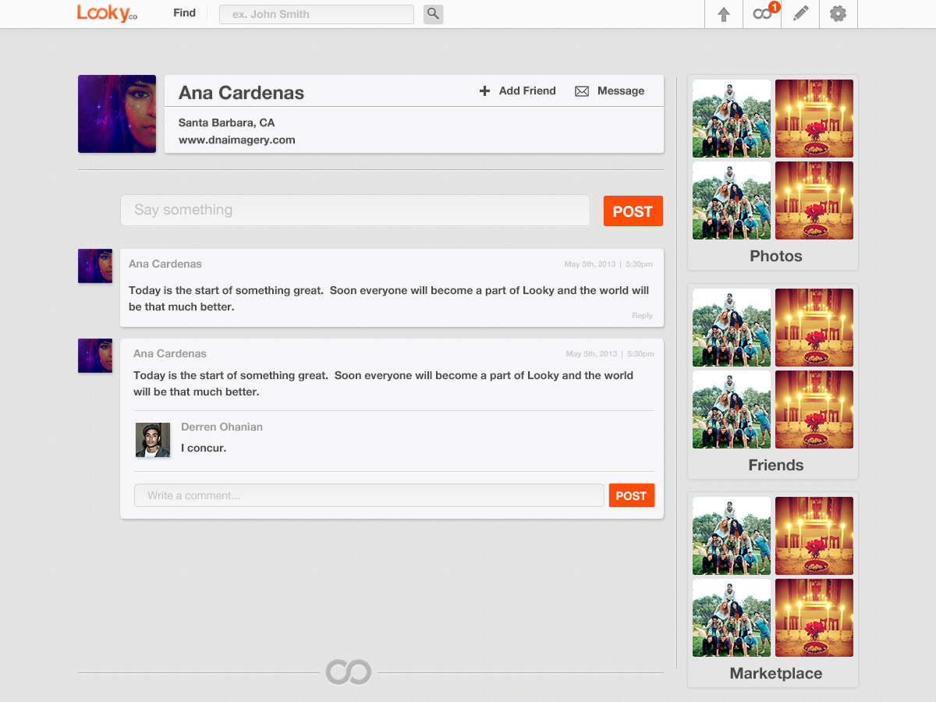This screenshot has width=936, height=702.
Task: Open bottom candle photo in Marketplace panel
Action: click(x=814, y=618)
